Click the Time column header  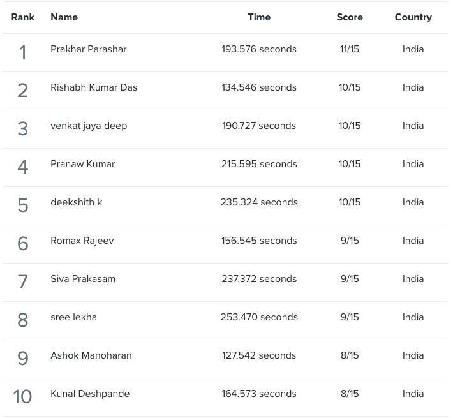(x=259, y=17)
